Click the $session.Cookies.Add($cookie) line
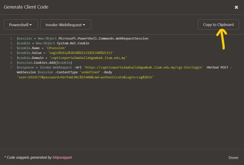The height and width of the screenshot is (165, 244). 44,62
